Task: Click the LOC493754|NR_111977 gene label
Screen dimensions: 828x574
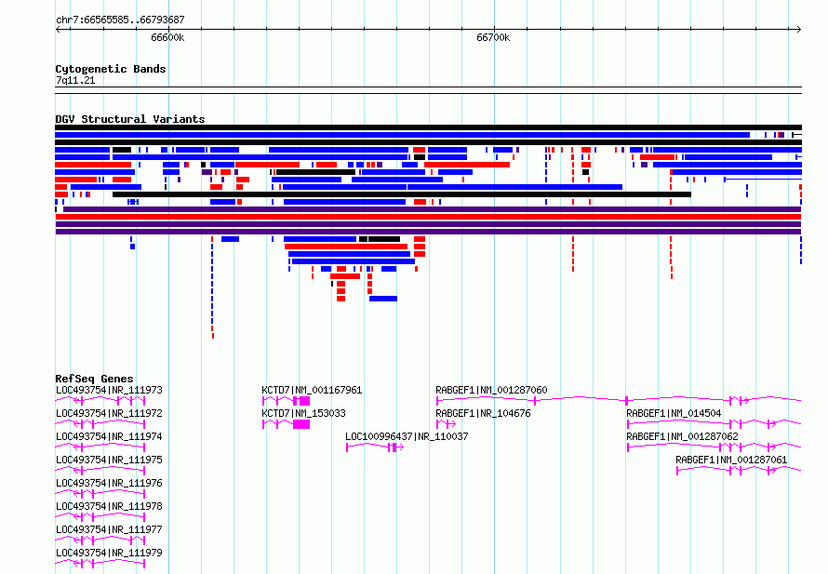Action: click(109, 529)
